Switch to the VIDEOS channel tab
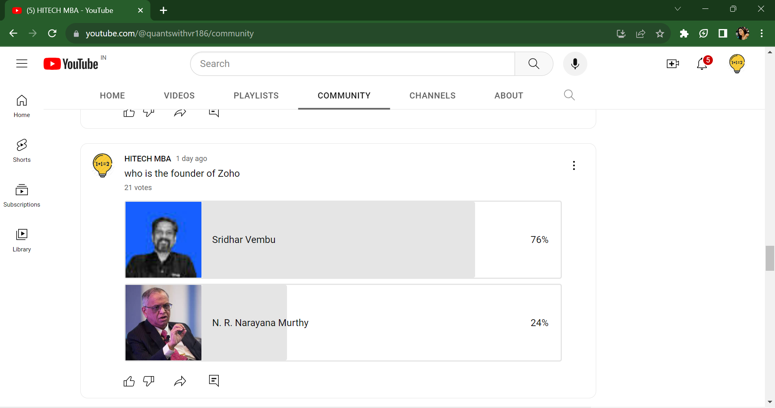This screenshot has width=775, height=408. coord(179,96)
